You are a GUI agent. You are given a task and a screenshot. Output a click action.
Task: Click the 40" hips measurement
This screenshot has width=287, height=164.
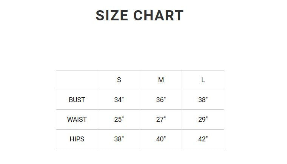click(x=161, y=139)
